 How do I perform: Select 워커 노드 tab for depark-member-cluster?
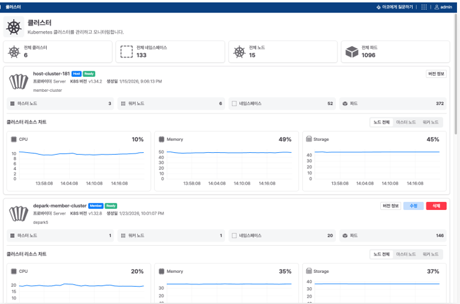click(x=431, y=254)
